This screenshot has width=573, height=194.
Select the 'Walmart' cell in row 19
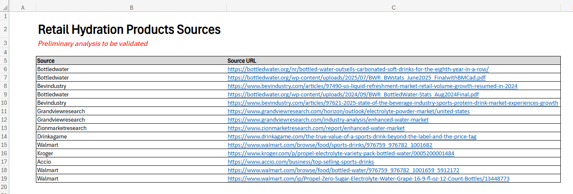click(x=131, y=178)
